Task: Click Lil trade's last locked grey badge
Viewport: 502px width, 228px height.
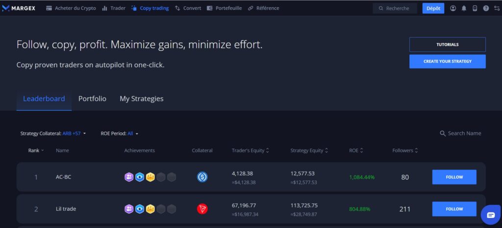Action: click(x=172, y=209)
